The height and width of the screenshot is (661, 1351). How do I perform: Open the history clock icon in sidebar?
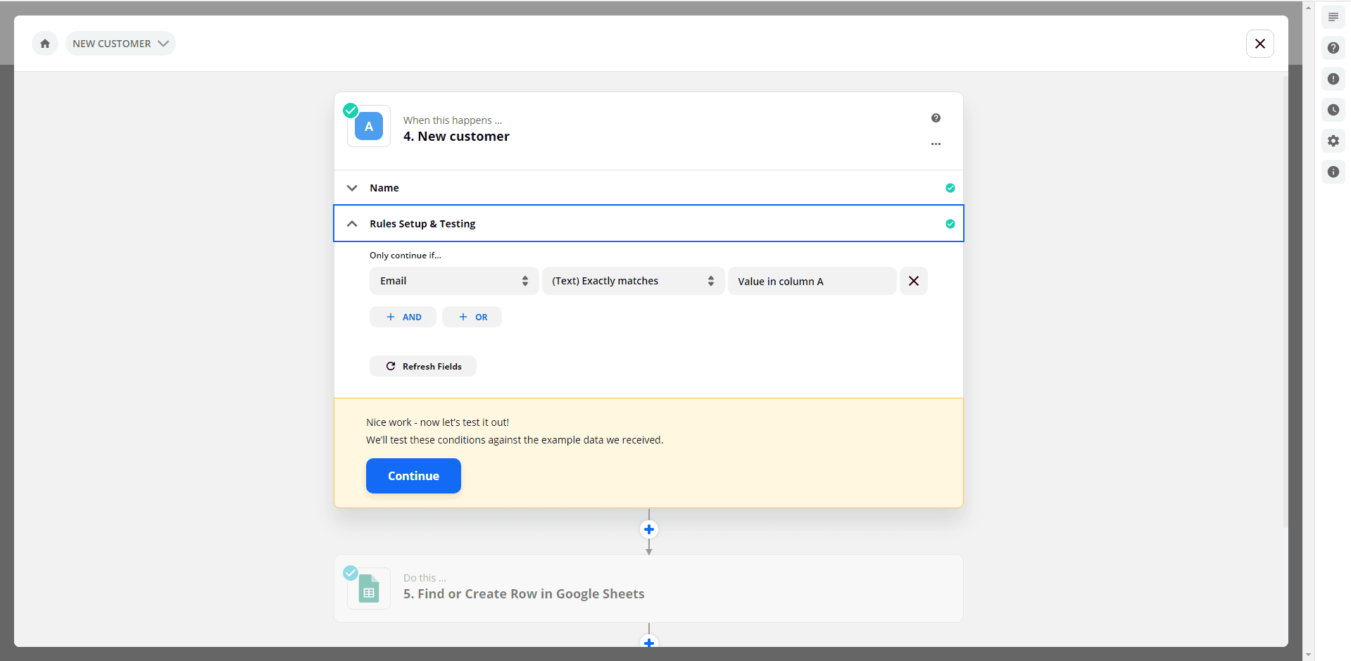[1333, 110]
